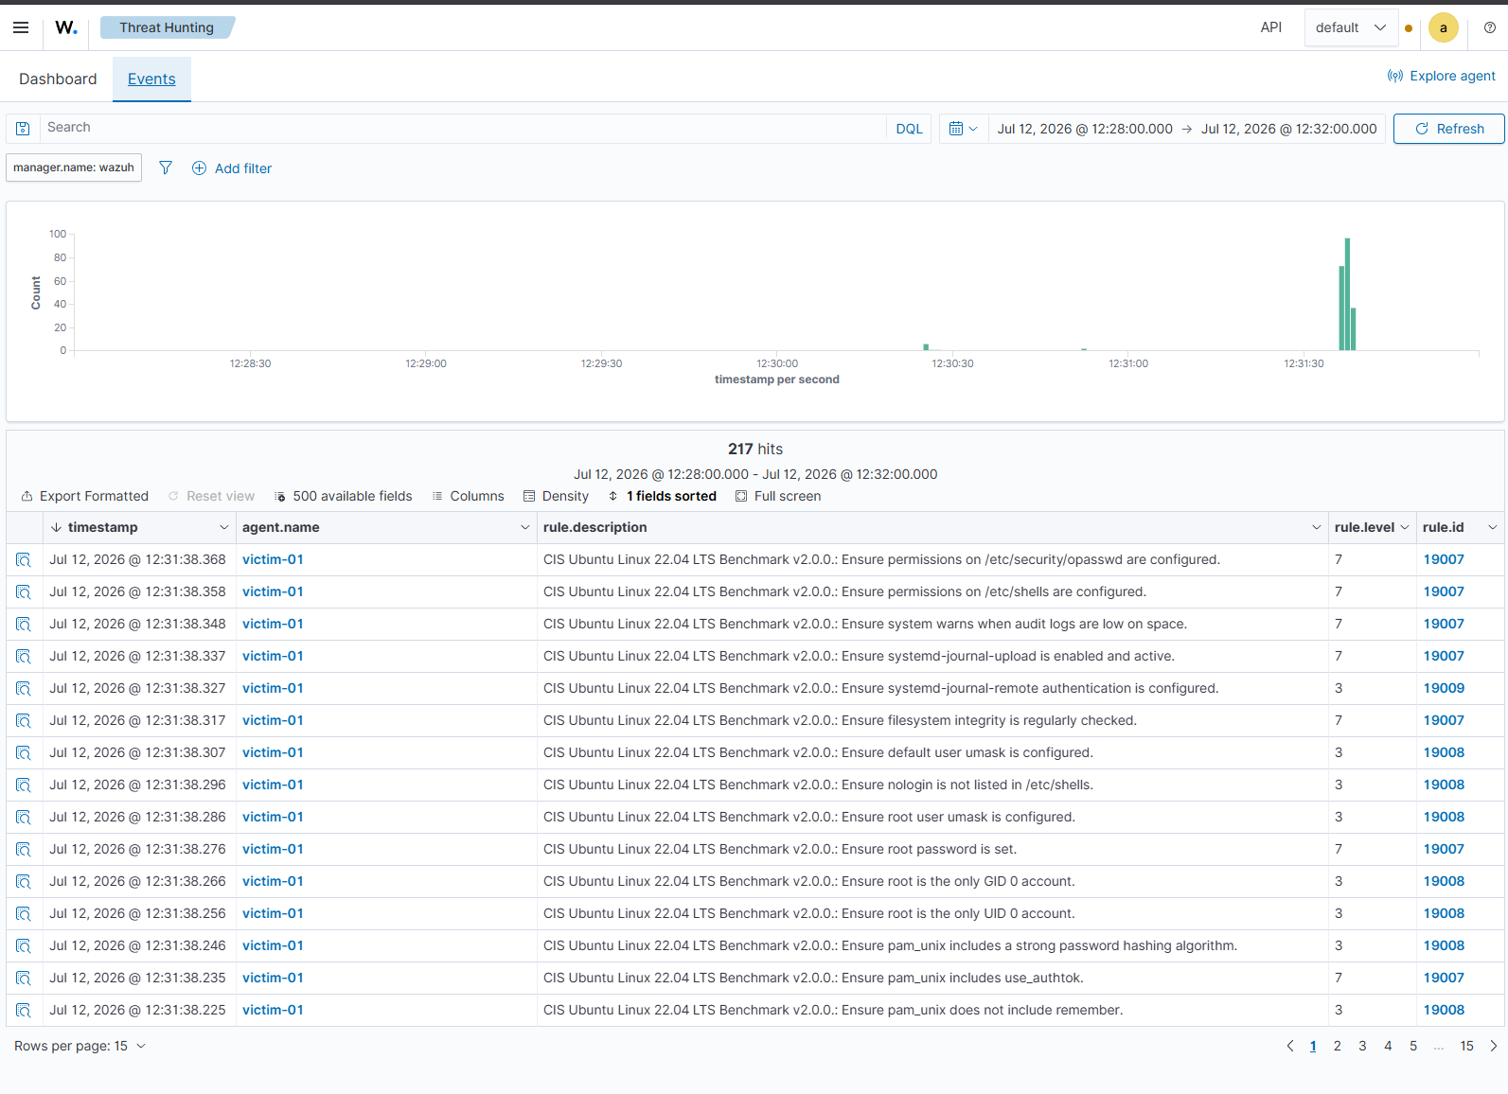The image size is (1508, 1094).
Task: Inspect details for the 12:31:38.348 event
Action: coord(24,624)
